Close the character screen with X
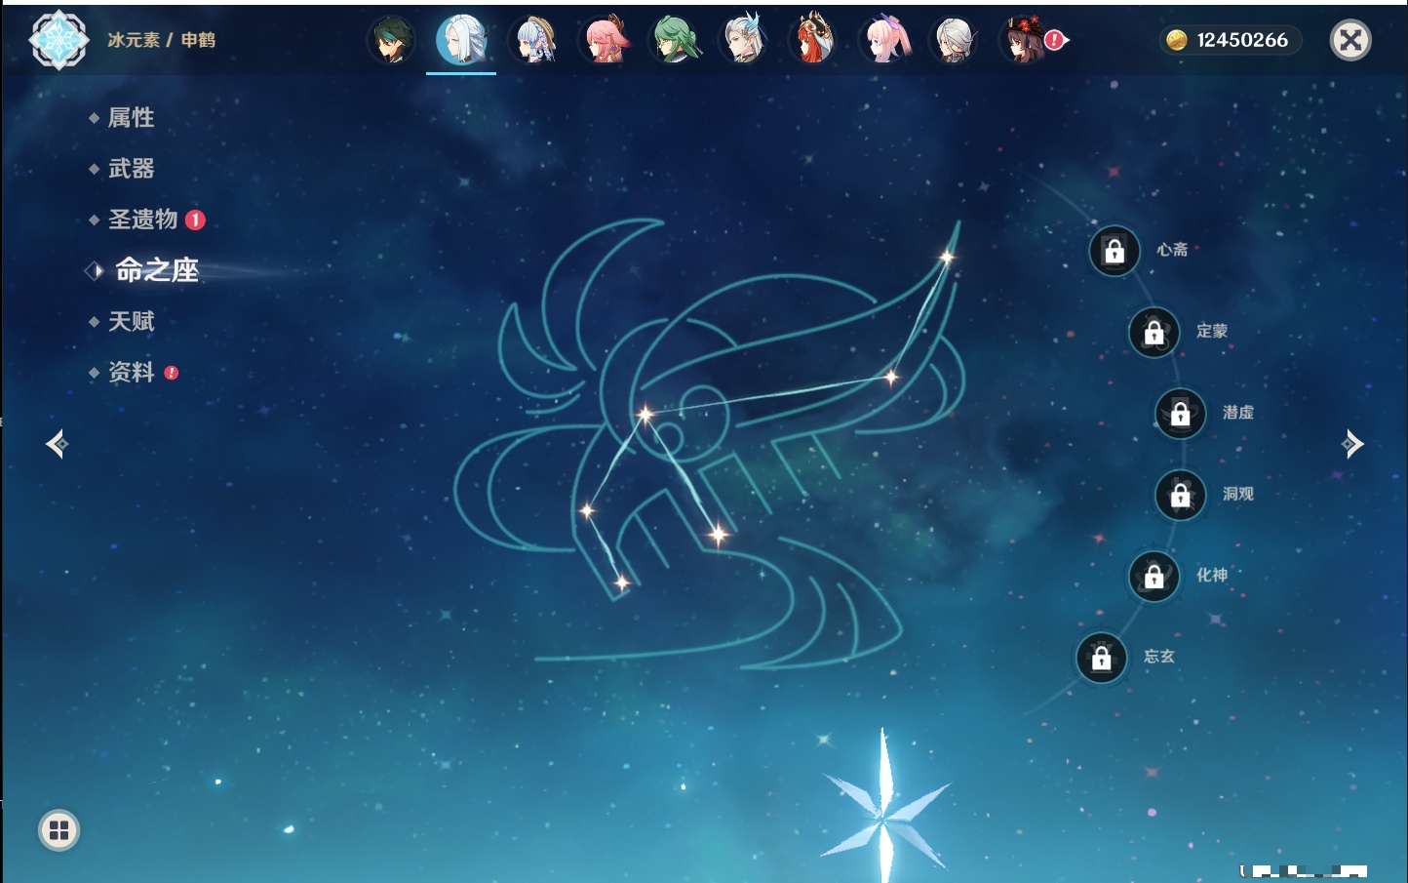 click(x=1350, y=40)
